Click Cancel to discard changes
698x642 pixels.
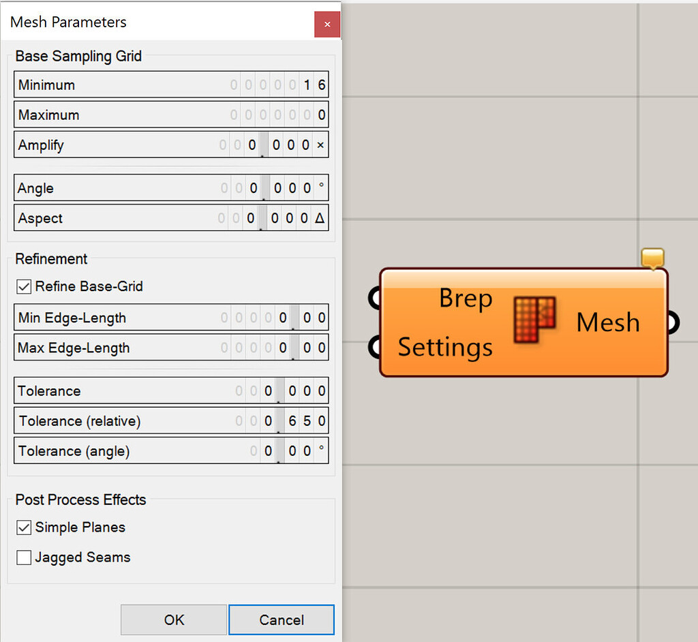(x=281, y=620)
